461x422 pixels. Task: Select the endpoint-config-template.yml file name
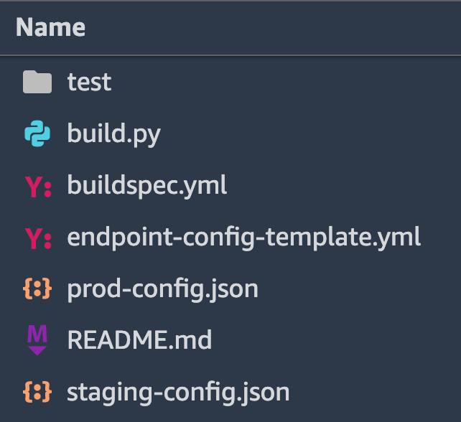243,238
